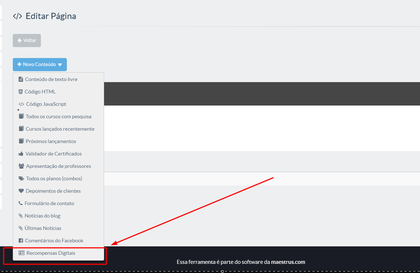
Task: Choose Apresentação de professores
Action: coord(58,166)
